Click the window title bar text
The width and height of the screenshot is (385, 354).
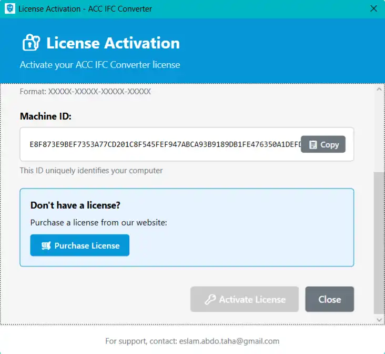click(x=85, y=9)
